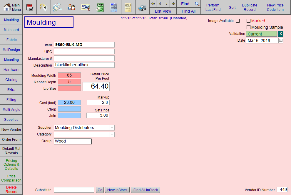The height and width of the screenshot is (195, 291).
Task: Click the Duplicate Record button
Action: tap(249, 7)
